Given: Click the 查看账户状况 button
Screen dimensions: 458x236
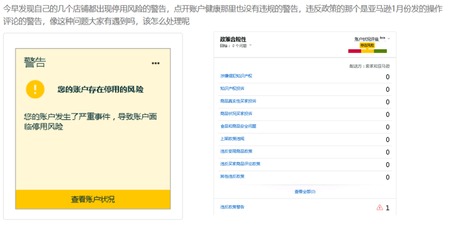Looking at the screenshot, I should tap(93, 199).
